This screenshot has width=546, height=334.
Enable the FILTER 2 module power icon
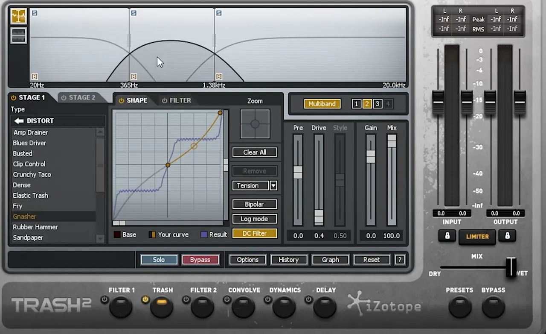click(186, 299)
